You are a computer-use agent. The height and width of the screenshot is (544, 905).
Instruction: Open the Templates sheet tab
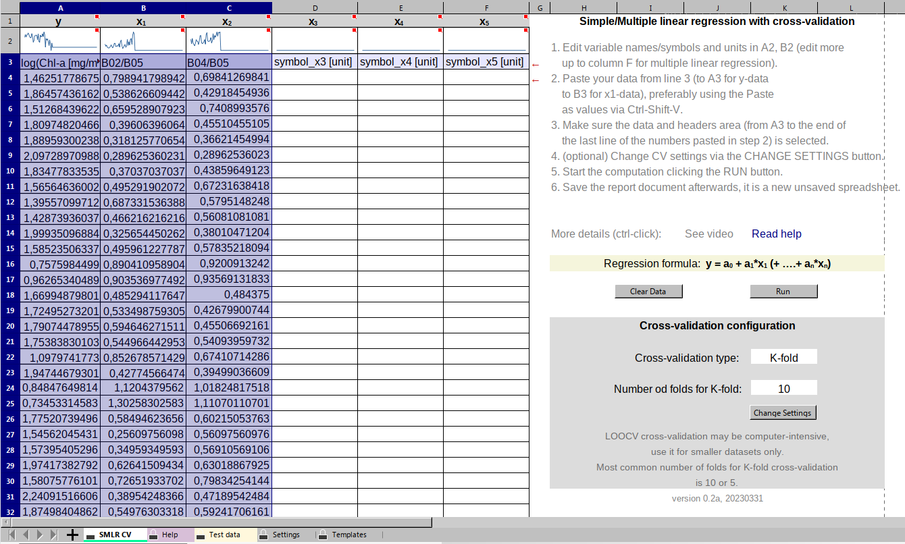(349, 535)
